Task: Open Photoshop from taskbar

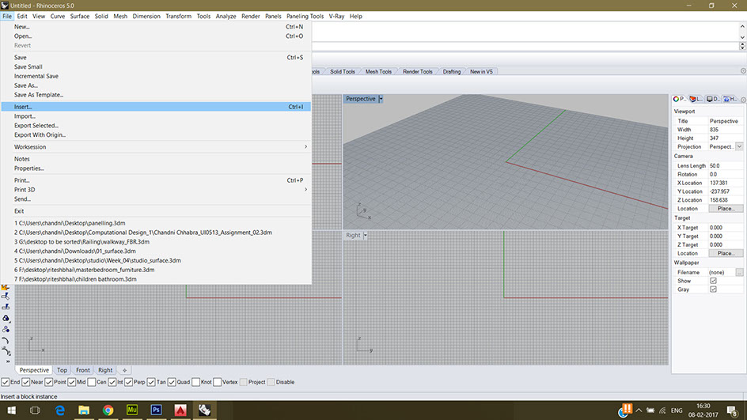Action: 156,410
